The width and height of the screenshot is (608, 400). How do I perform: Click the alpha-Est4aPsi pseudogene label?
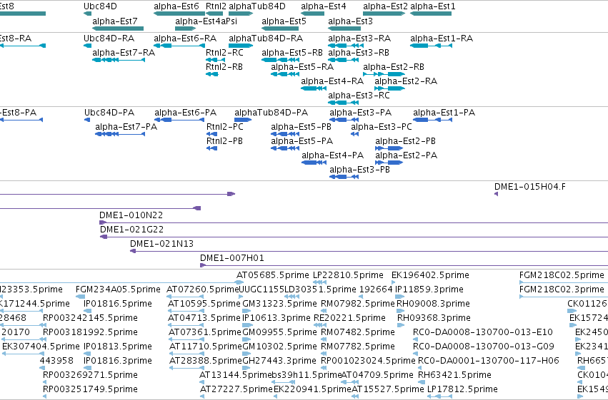point(206,21)
